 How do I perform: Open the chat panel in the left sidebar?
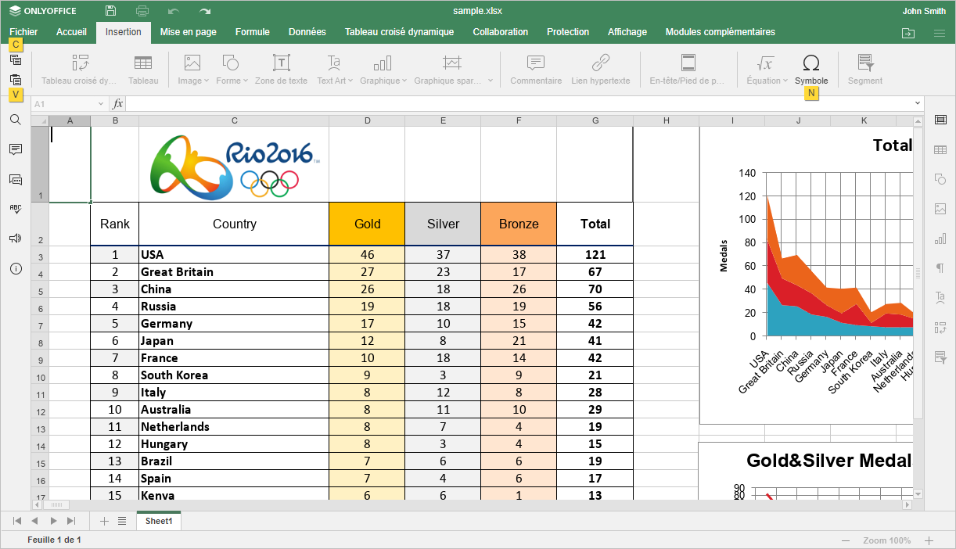coord(16,179)
